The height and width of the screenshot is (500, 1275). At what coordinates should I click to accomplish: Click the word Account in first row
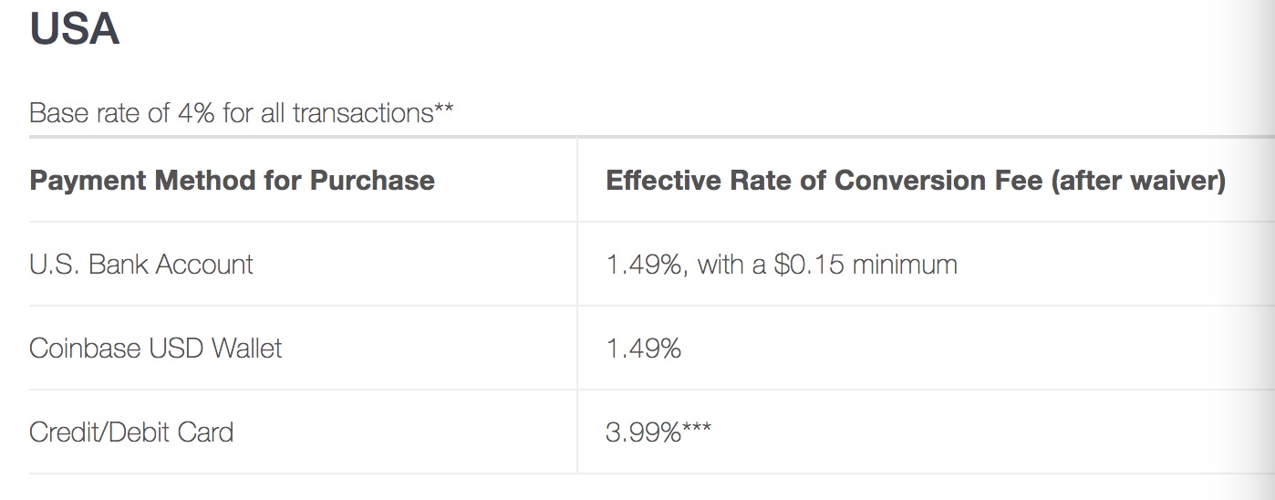pos(204,265)
